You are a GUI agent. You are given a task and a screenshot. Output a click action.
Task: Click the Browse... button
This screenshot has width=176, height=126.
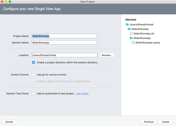pos(107,55)
